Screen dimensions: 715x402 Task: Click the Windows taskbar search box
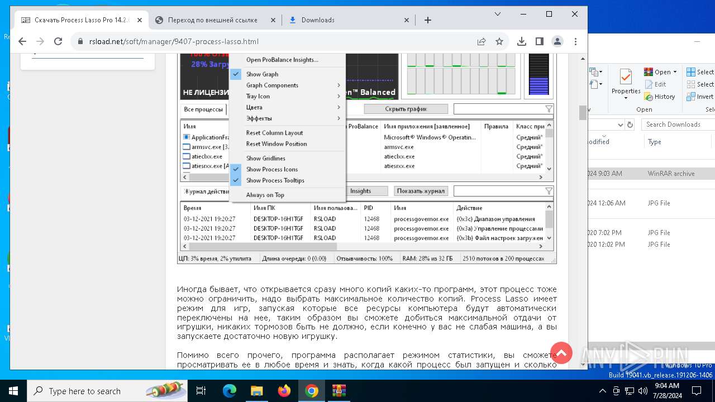107,391
